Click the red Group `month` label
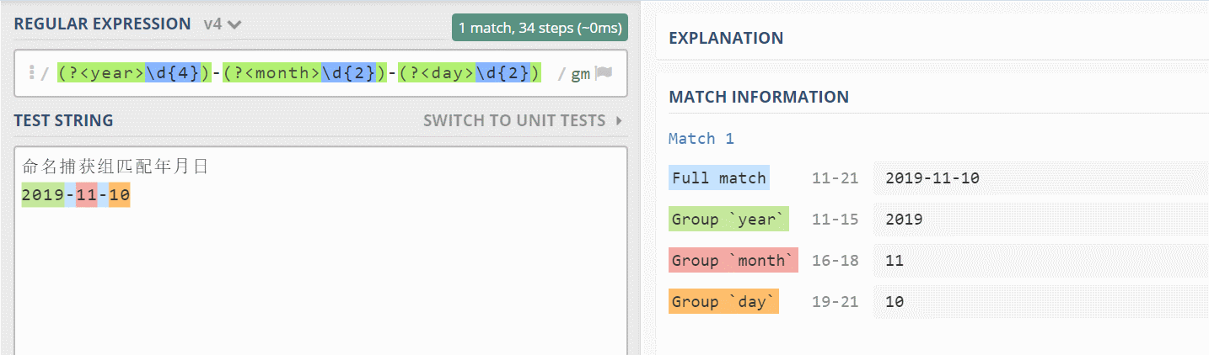1209x355 pixels. (733, 261)
